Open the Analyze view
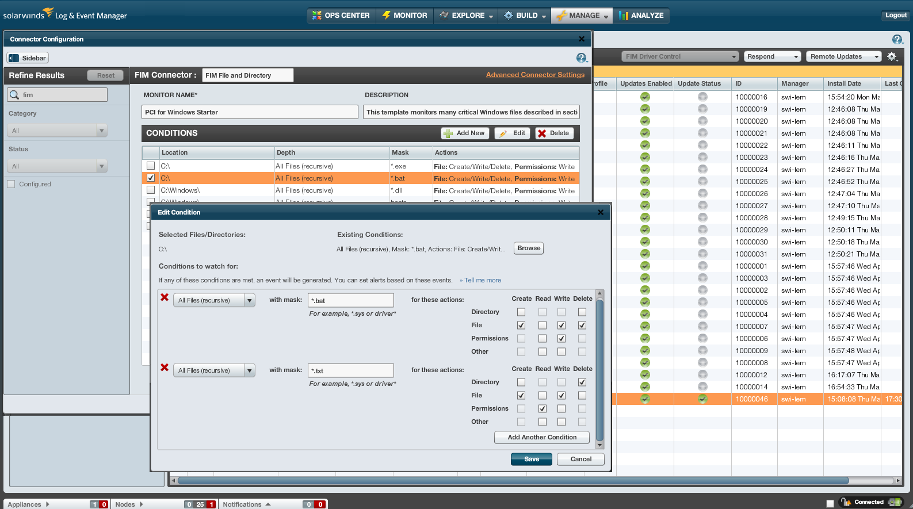The width and height of the screenshot is (913, 509). point(641,16)
